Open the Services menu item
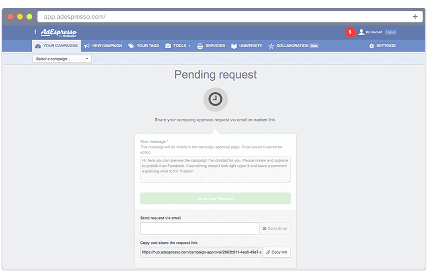The height and width of the screenshot is (271, 434). coord(211,46)
